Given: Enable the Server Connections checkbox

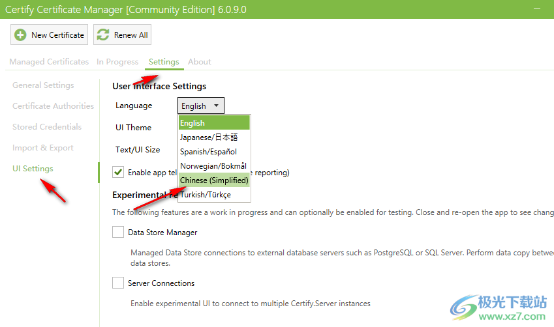Looking at the screenshot, I should tap(118, 283).
